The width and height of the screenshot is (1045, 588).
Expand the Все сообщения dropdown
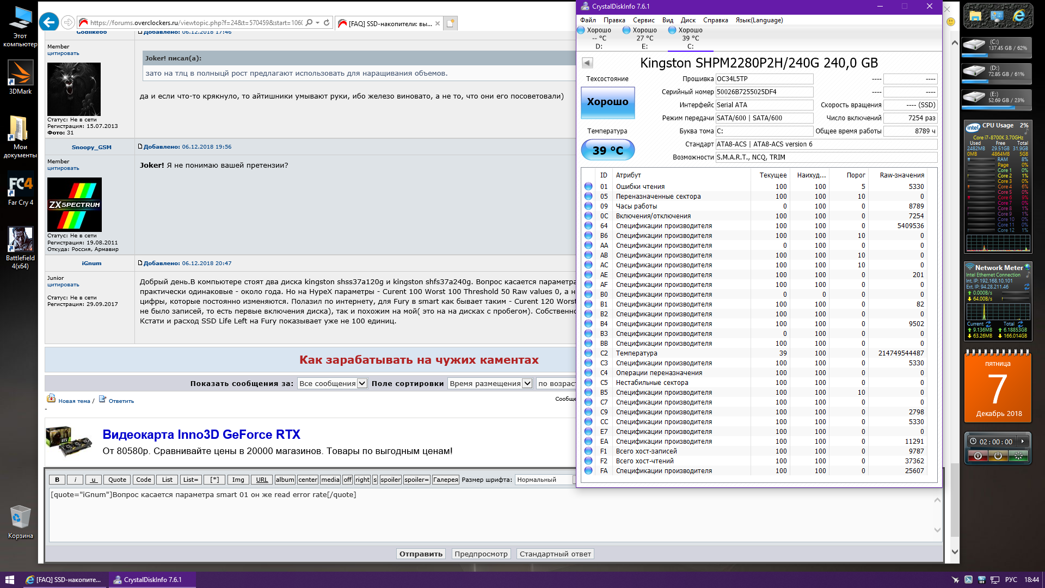[x=333, y=383]
